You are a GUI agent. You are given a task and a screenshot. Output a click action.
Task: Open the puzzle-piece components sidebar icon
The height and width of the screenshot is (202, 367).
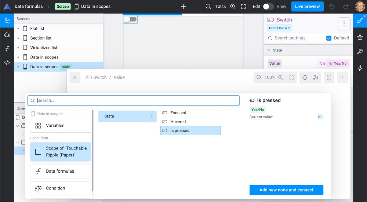click(x=7, y=35)
